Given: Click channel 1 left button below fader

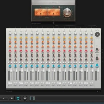Looking at the screenshot, I should (x=9, y=83).
